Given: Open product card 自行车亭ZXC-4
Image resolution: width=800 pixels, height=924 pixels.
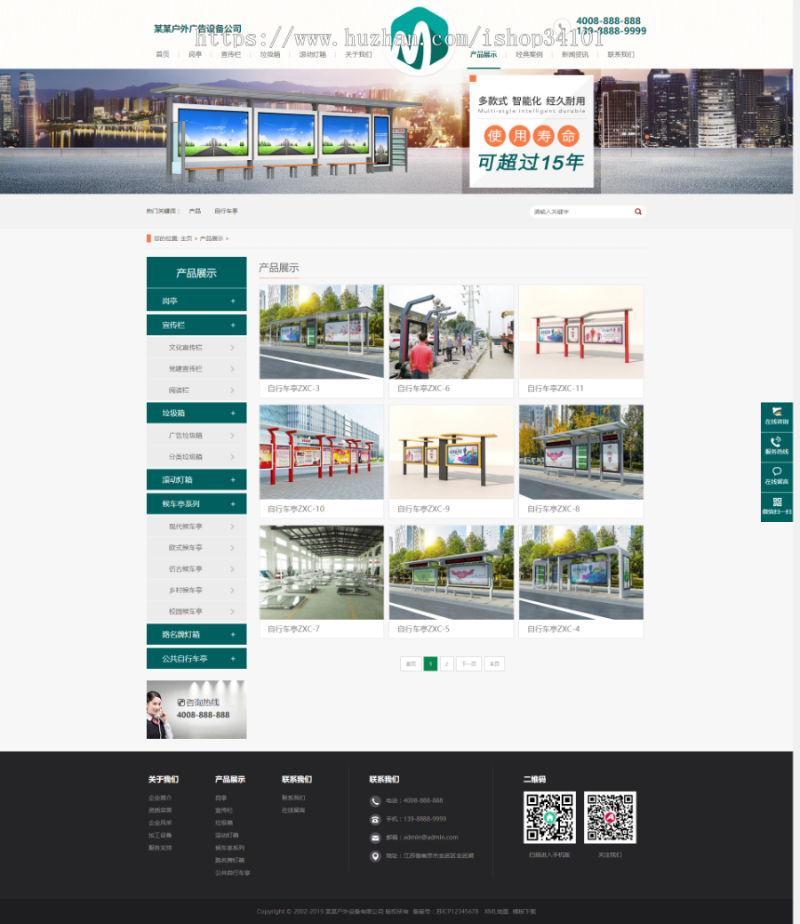Looking at the screenshot, I should (581, 582).
